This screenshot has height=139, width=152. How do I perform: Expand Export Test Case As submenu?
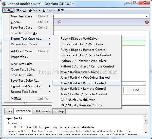click(x=27, y=39)
